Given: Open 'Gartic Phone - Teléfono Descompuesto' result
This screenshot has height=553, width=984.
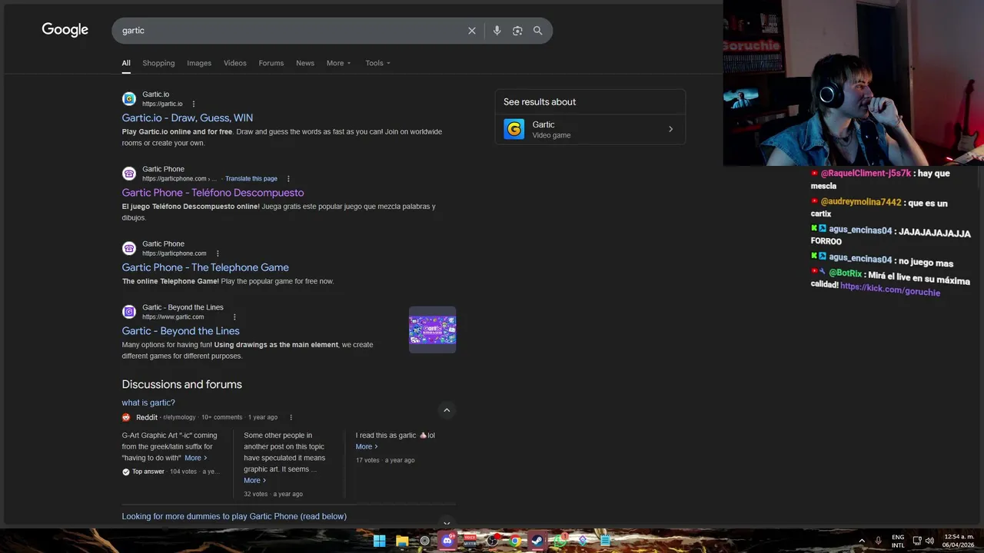Looking at the screenshot, I should tap(213, 192).
